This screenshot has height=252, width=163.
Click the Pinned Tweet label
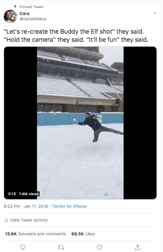pyautogui.click(x=32, y=7)
